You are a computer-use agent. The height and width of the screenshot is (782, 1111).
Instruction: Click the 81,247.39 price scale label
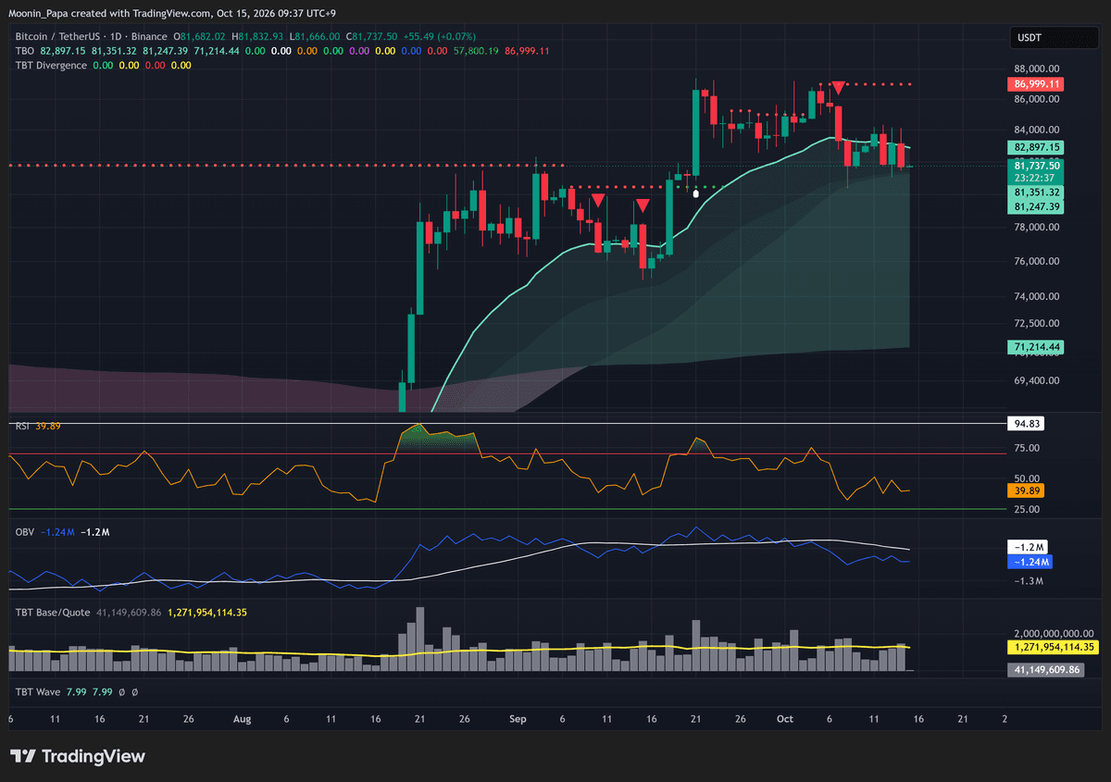point(1035,207)
